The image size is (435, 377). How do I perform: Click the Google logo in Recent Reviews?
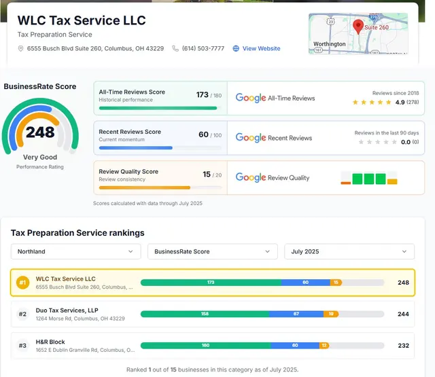tap(251, 137)
